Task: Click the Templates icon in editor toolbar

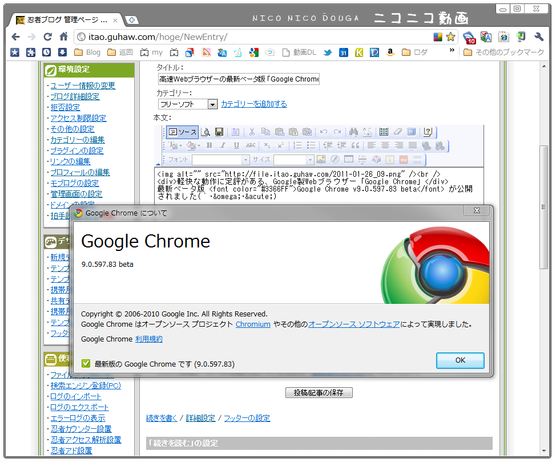Action: (235, 132)
